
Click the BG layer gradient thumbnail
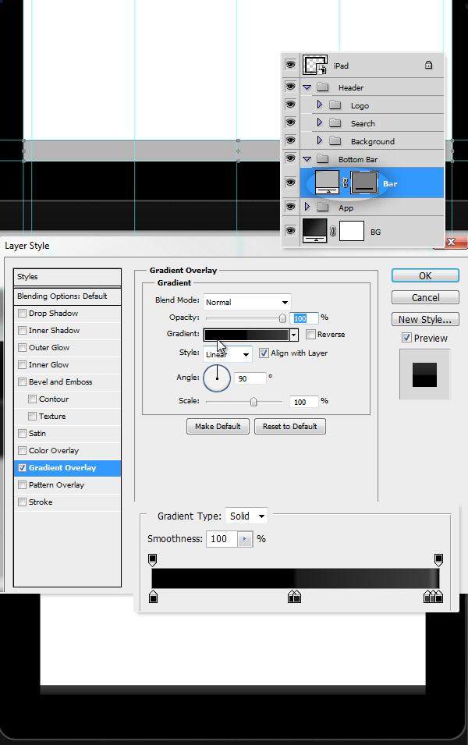315,231
